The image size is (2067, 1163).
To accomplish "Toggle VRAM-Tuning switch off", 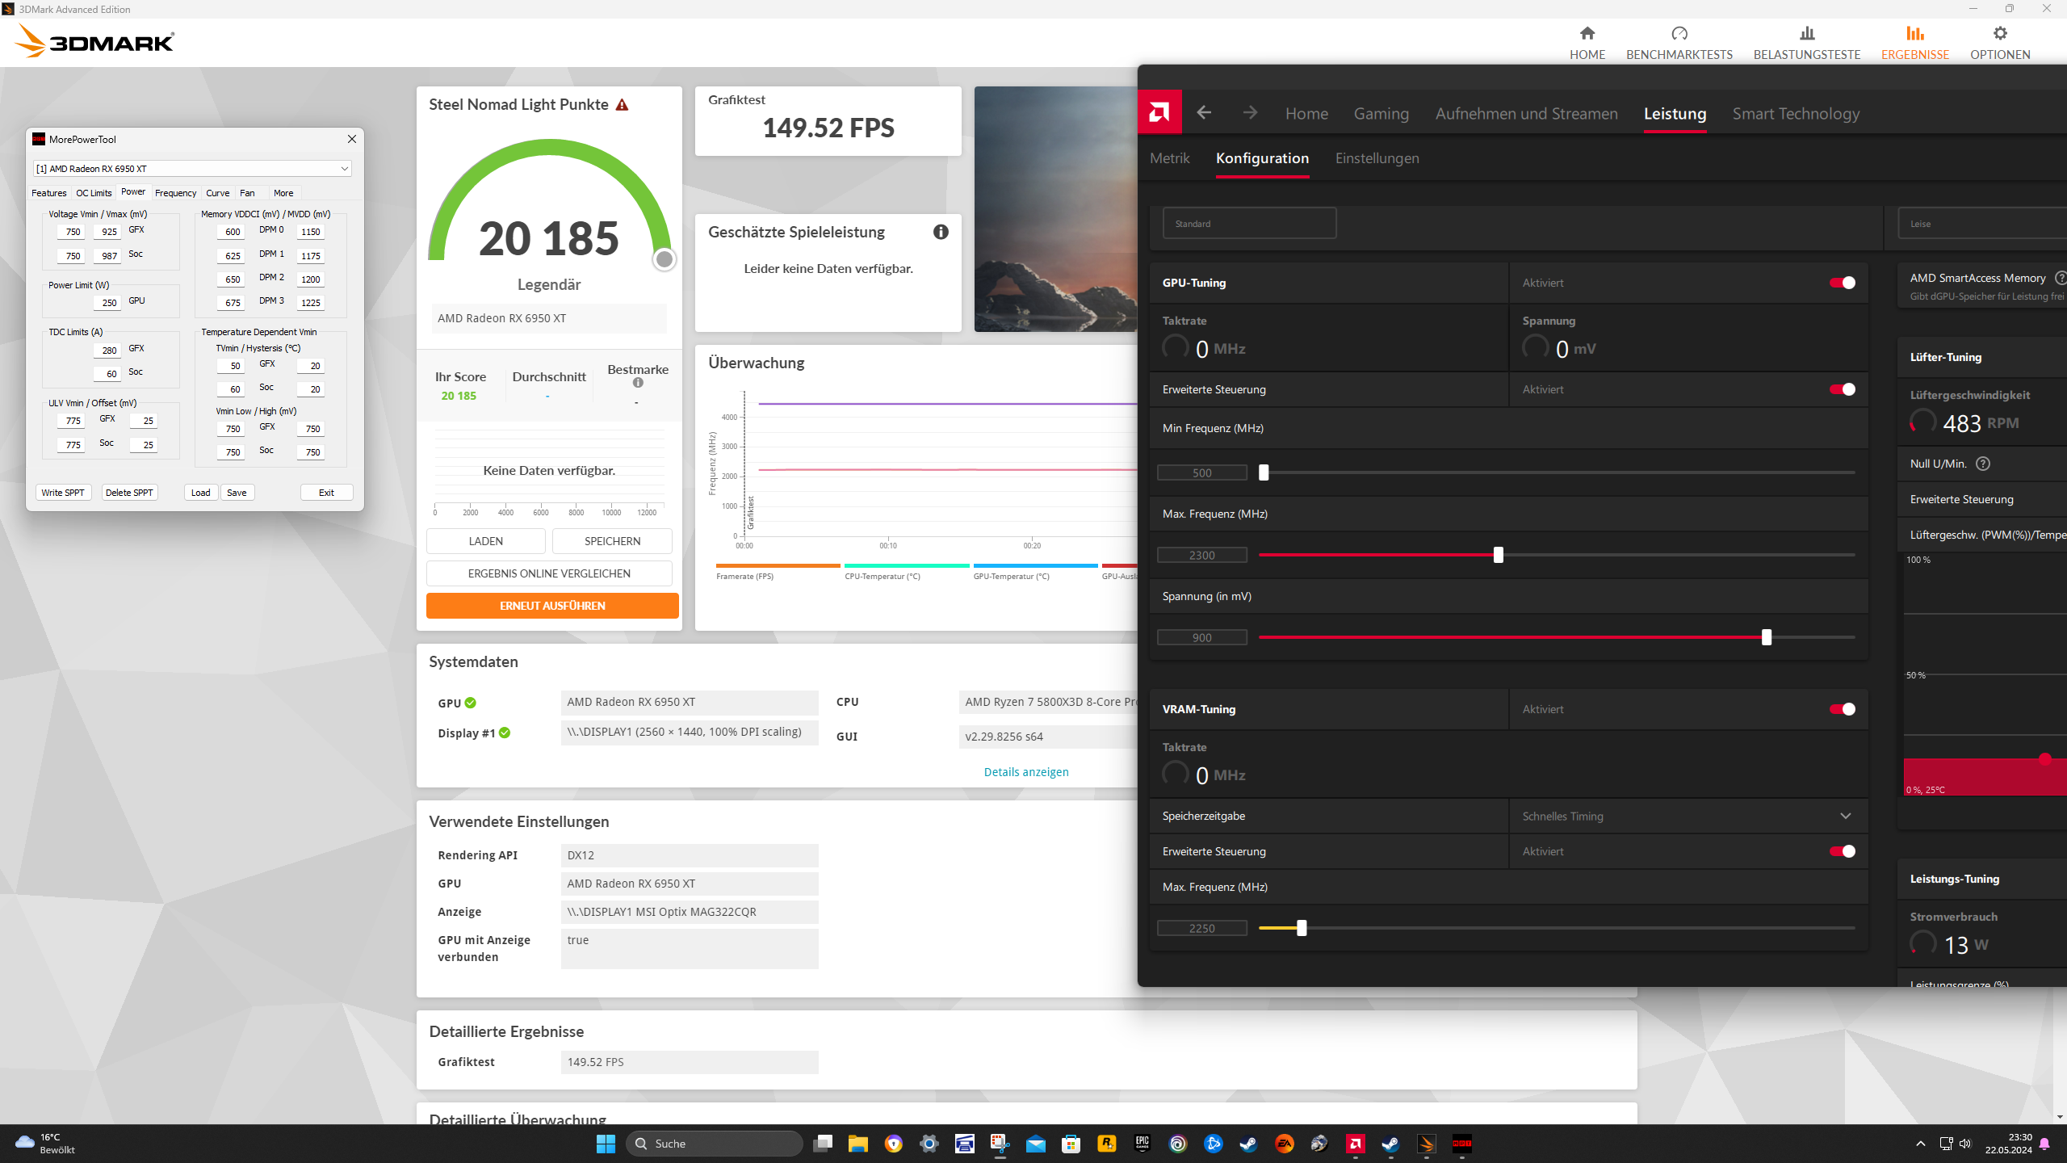I will (x=1842, y=709).
